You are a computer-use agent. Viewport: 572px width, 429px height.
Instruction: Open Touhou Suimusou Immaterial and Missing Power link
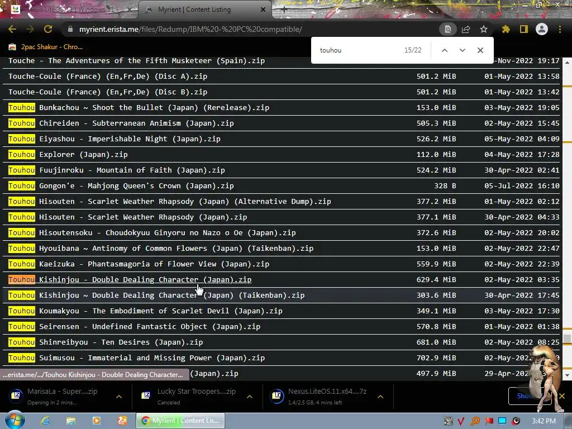[136, 358]
